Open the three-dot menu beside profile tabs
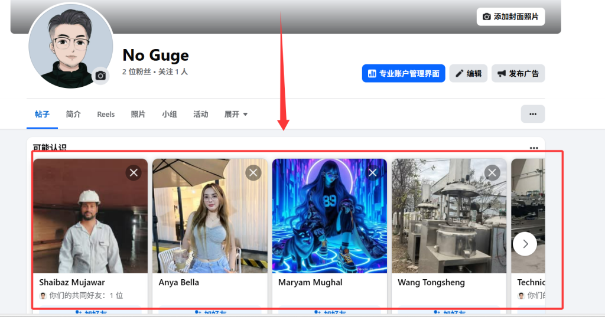The image size is (605, 317). click(x=532, y=114)
